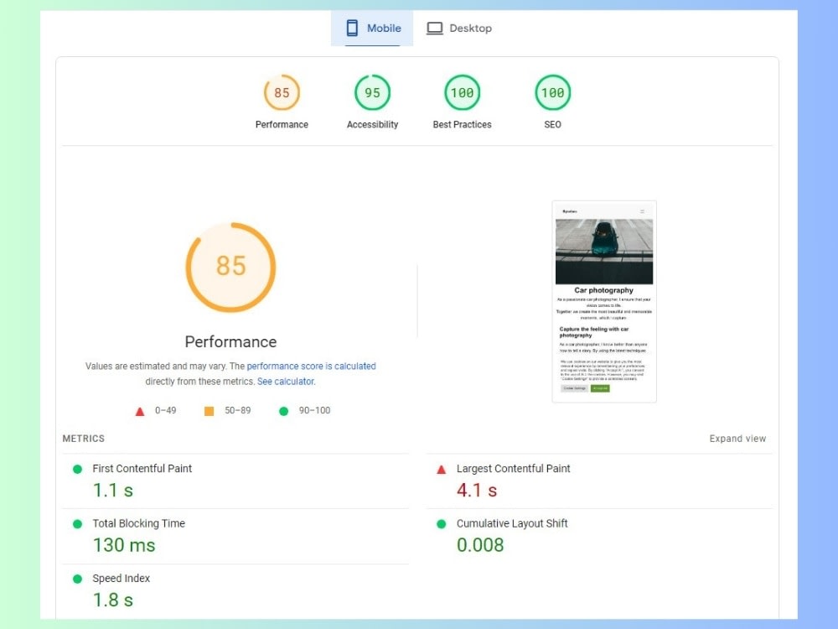Image resolution: width=838 pixels, height=629 pixels.
Task: Open the performance score is calculated link
Action: (311, 366)
